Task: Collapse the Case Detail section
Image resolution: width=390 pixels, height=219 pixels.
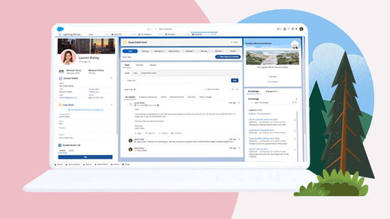Action: [x=111, y=105]
